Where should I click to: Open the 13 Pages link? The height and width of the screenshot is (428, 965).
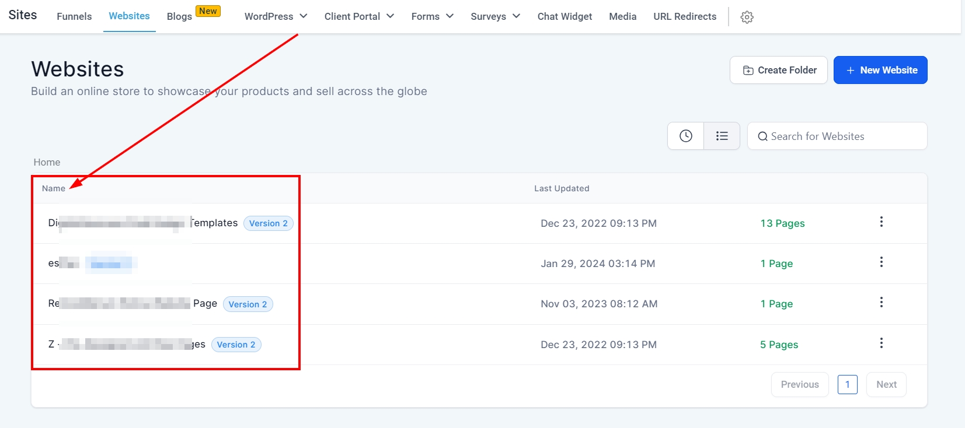click(x=782, y=223)
